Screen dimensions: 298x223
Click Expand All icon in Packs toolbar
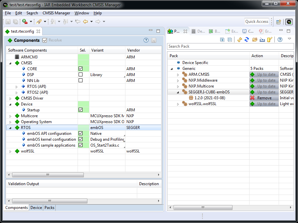click(222, 40)
